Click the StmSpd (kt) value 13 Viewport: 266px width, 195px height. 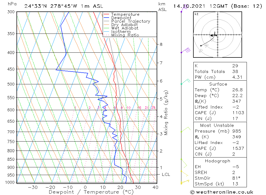pos(235,184)
